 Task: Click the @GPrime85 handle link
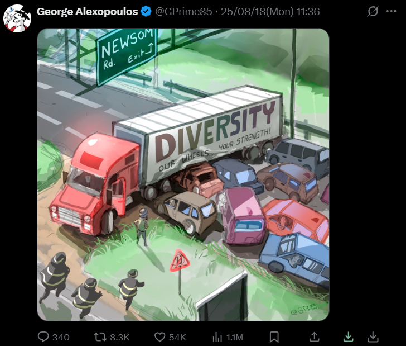pyautogui.click(x=183, y=11)
